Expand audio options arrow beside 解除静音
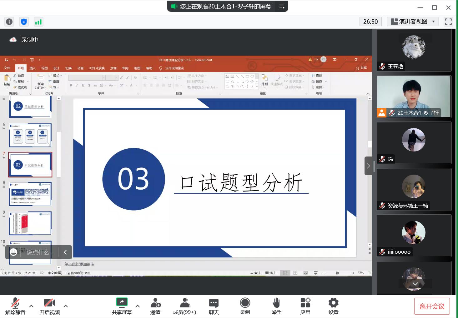The height and width of the screenshot is (318, 458). 31,306
